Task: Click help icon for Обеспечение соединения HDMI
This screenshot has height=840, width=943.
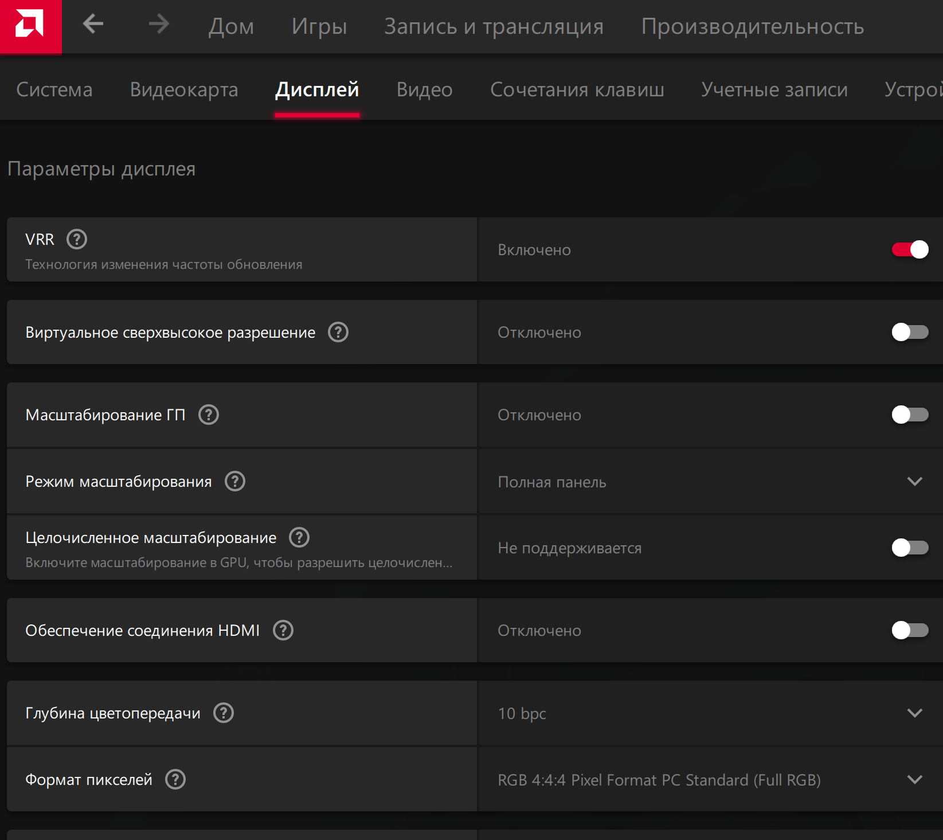Action: (x=283, y=630)
